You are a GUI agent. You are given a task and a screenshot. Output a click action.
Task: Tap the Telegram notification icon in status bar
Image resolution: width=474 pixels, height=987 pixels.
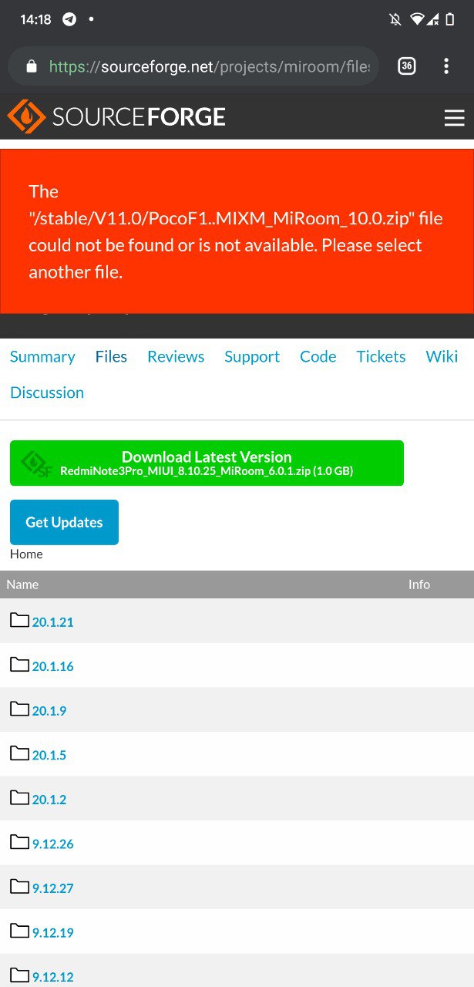point(69,19)
